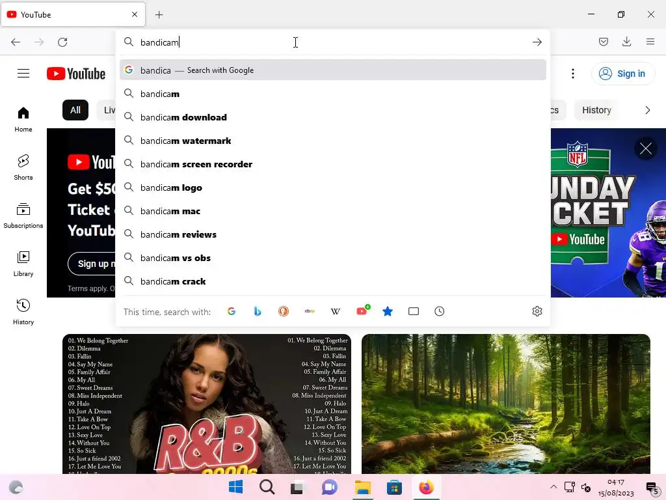Open Microsoft Store from the taskbar

(394, 487)
